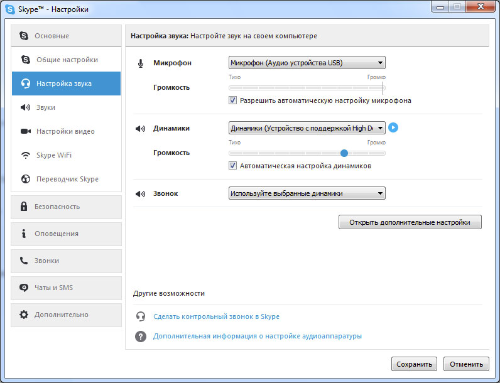The image size is (500, 383).
Task: Click the headset icon of Настройка звука
Action: [x=26, y=84]
